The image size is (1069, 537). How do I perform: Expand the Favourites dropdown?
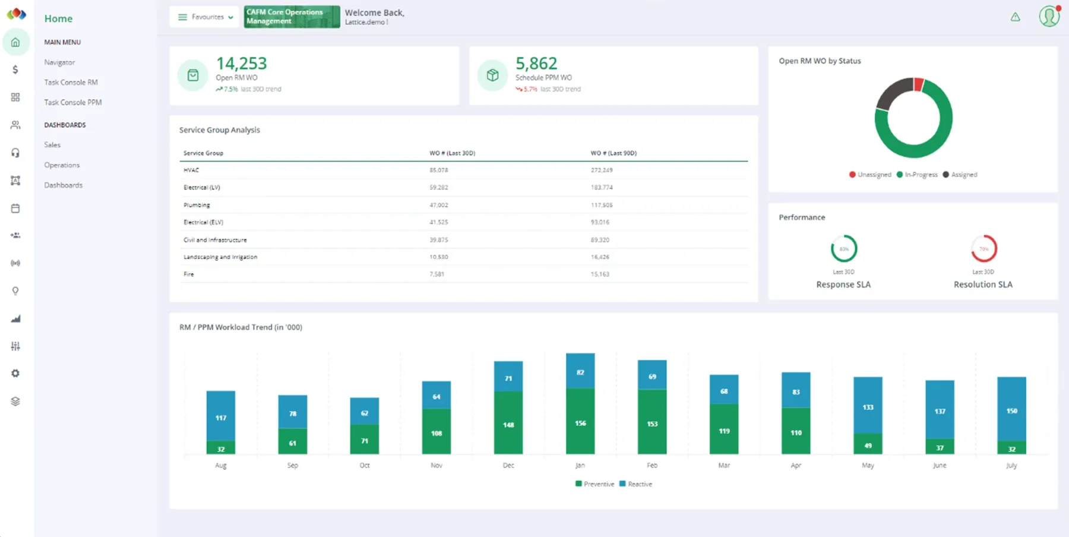[x=204, y=17]
